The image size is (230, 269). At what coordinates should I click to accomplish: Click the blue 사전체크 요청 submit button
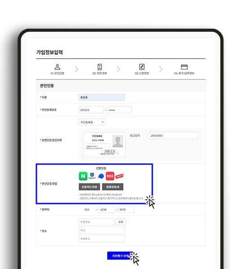[x=120, y=256]
